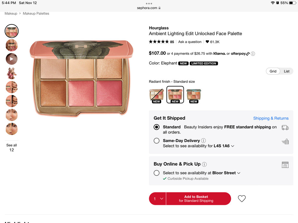Click the heart wishlist icon beside Add to Basket
This screenshot has width=298, height=223.
coord(242,199)
